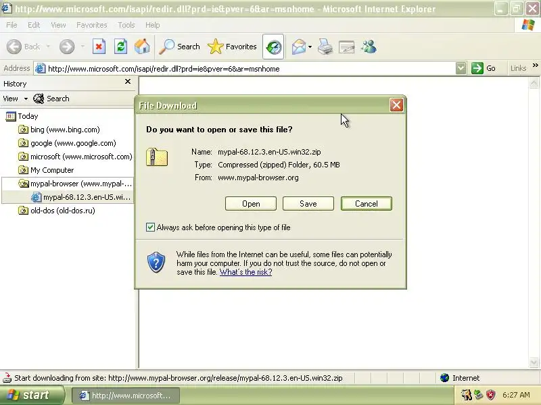
Task: Open the Search magnifier toolbar button
Action: click(x=180, y=47)
